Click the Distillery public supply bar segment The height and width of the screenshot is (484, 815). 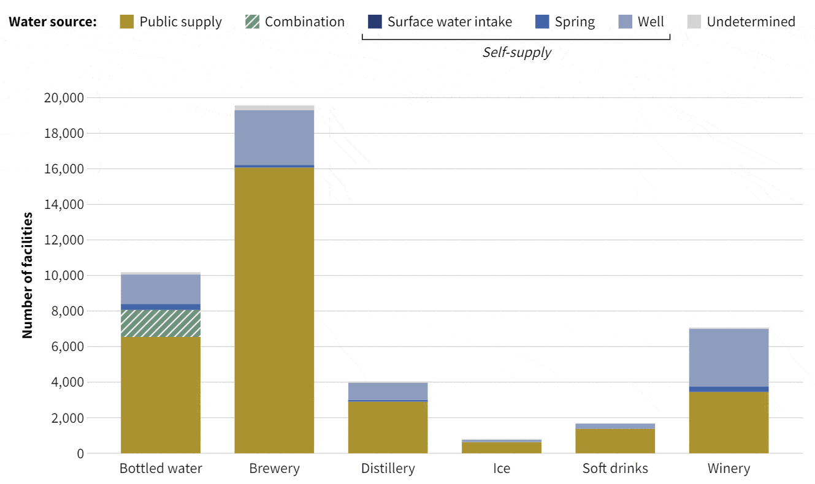point(388,428)
